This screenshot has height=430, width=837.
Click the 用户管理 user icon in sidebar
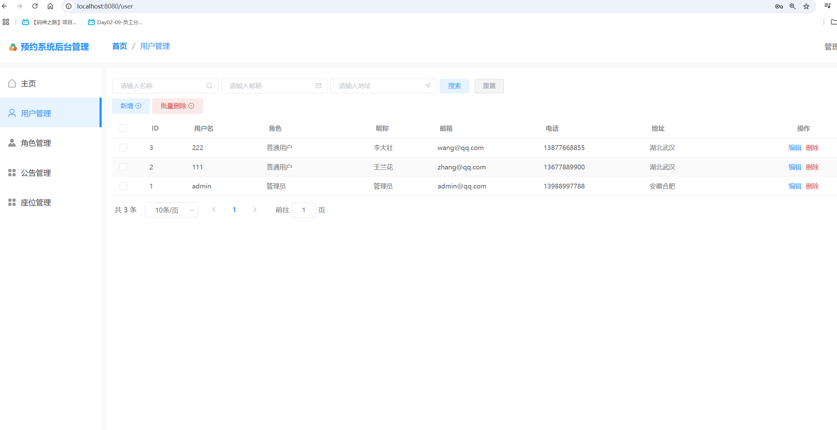pyautogui.click(x=12, y=113)
